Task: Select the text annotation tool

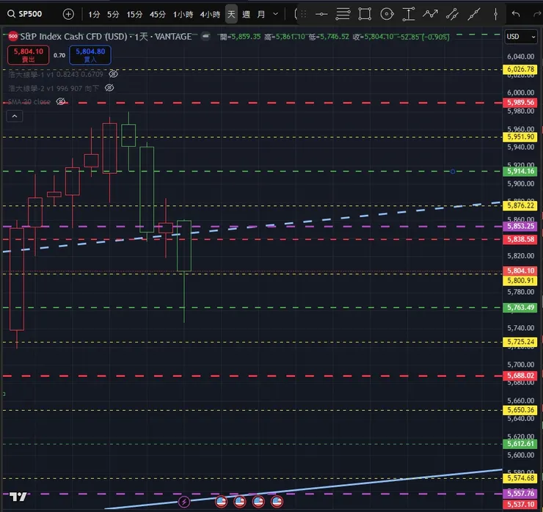Action: 409,14
